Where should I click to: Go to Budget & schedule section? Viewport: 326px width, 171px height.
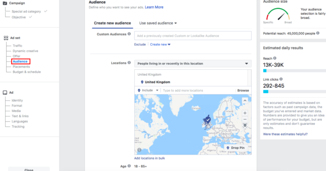click(x=27, y=72)
